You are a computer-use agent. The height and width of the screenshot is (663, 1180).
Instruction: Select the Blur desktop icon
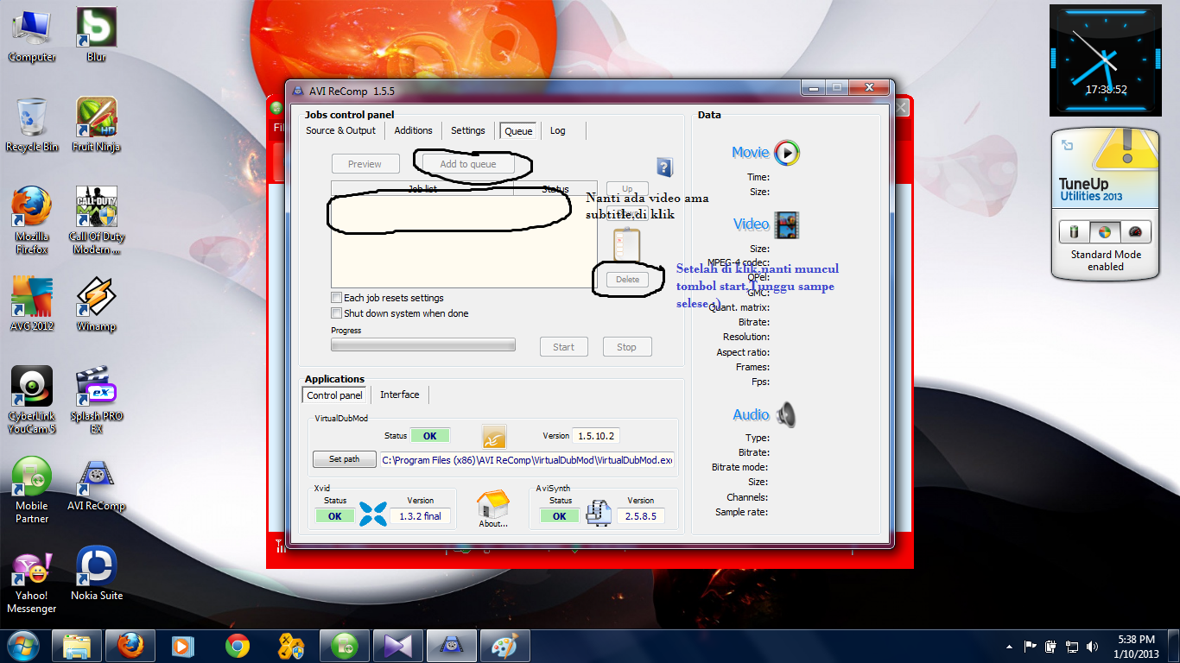[96, 35]
